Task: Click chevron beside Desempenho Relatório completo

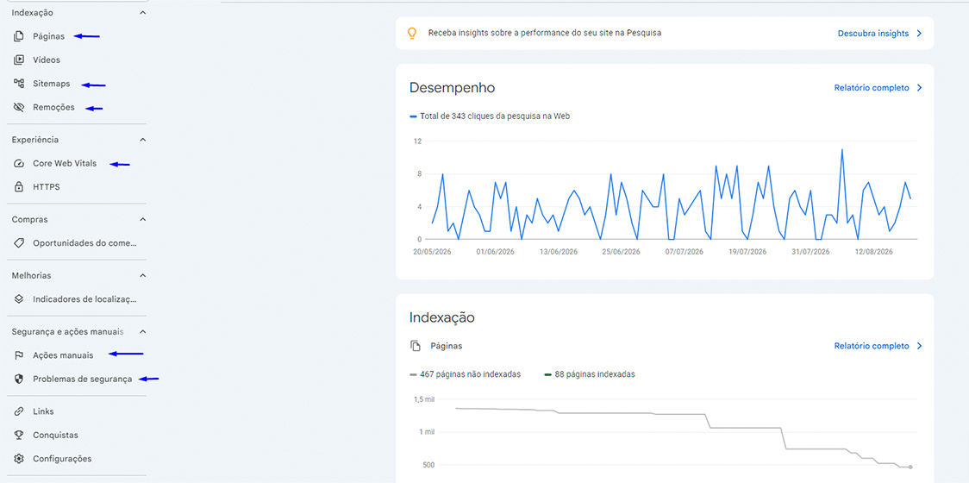Action: [x=919, y=88]
